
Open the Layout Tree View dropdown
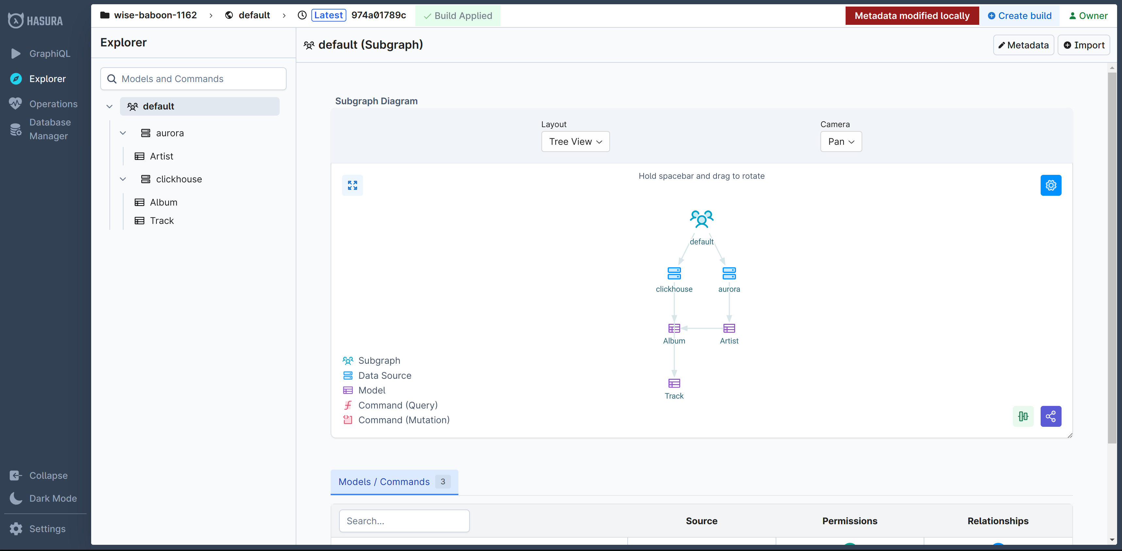click(x=575, y=142)
